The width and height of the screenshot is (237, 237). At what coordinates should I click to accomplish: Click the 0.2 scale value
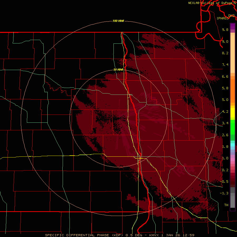225,170
